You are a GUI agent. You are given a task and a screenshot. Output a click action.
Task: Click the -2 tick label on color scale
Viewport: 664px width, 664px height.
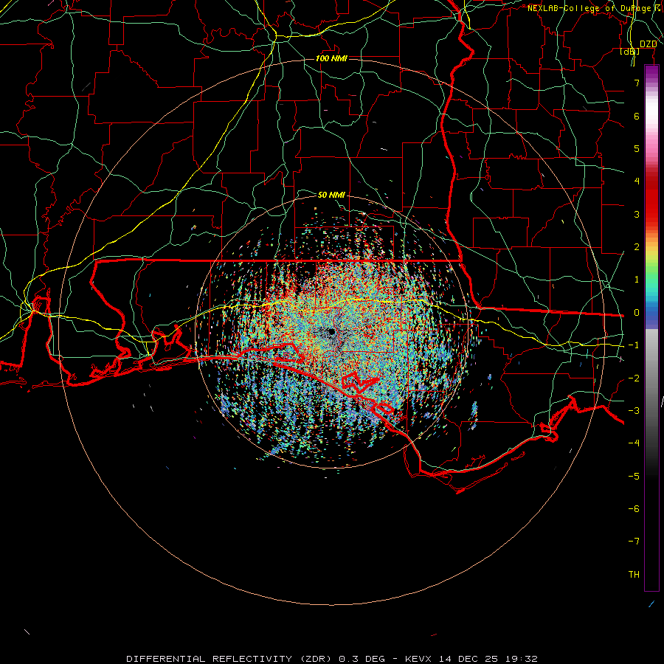click(x=634, y=378)
